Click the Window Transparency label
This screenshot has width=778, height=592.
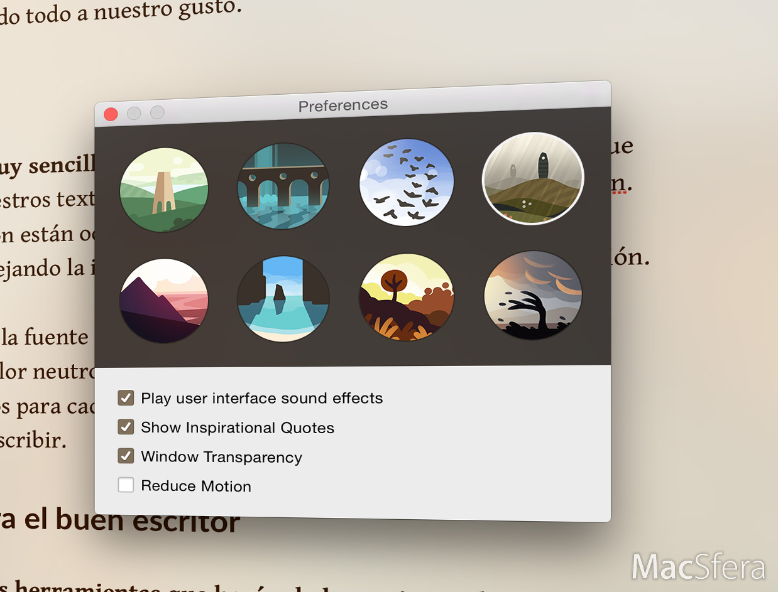tap(221, 457)
